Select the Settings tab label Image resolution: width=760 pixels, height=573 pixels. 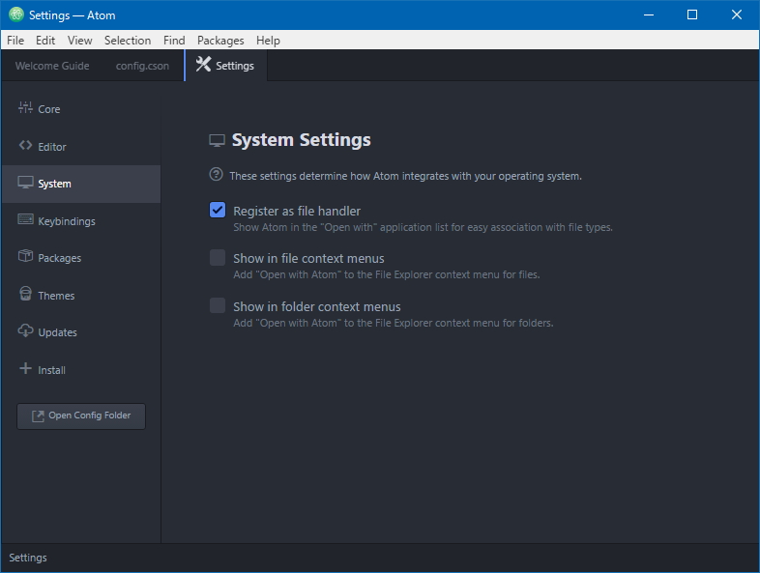(x=235, y=66)
